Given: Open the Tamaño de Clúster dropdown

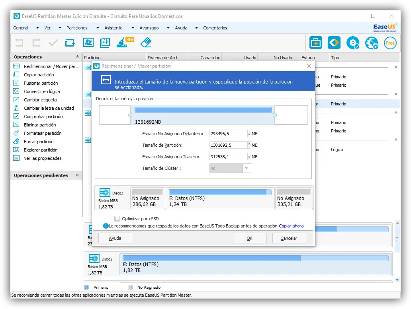Looking at the screenshot, I should tap(247, 168).
